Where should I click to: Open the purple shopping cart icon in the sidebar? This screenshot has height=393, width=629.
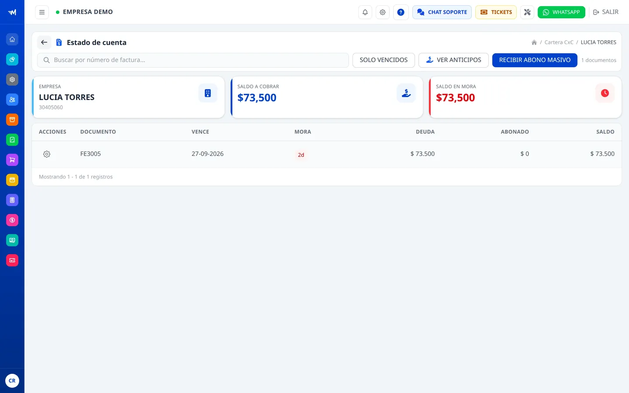12,160
